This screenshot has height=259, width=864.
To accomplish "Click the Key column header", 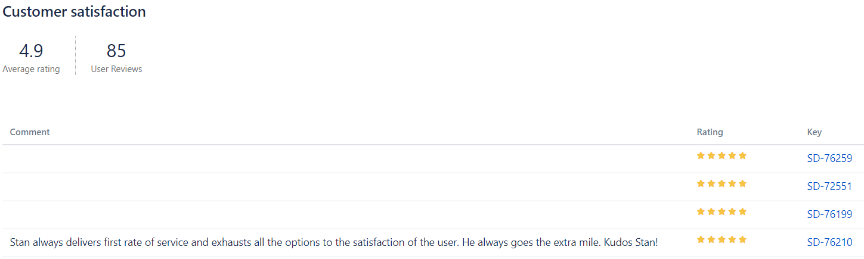I will [815, 132].
